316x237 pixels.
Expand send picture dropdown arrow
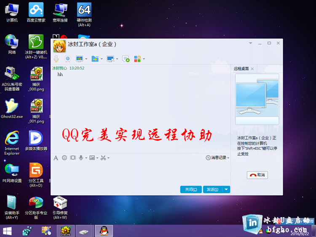tap(97, 158)
